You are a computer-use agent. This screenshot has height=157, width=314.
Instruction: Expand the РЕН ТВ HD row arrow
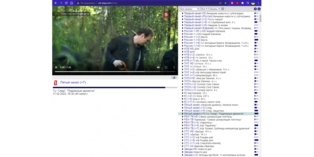click(x=183, y=117)
